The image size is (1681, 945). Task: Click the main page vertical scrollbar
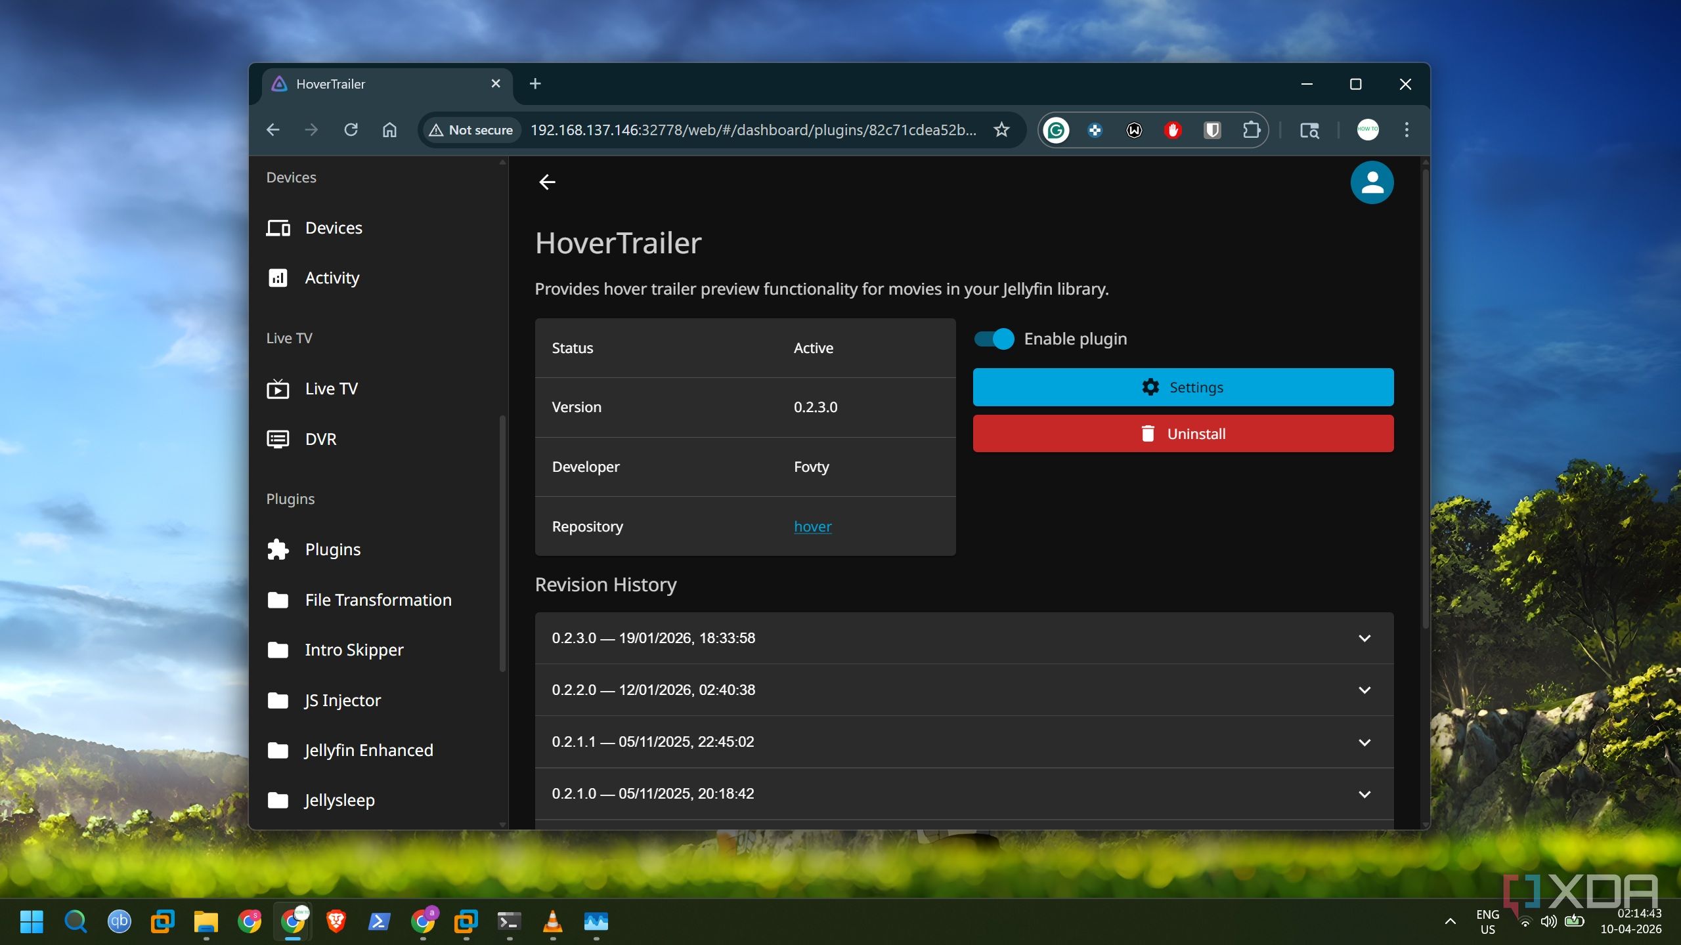point(1425,399)
